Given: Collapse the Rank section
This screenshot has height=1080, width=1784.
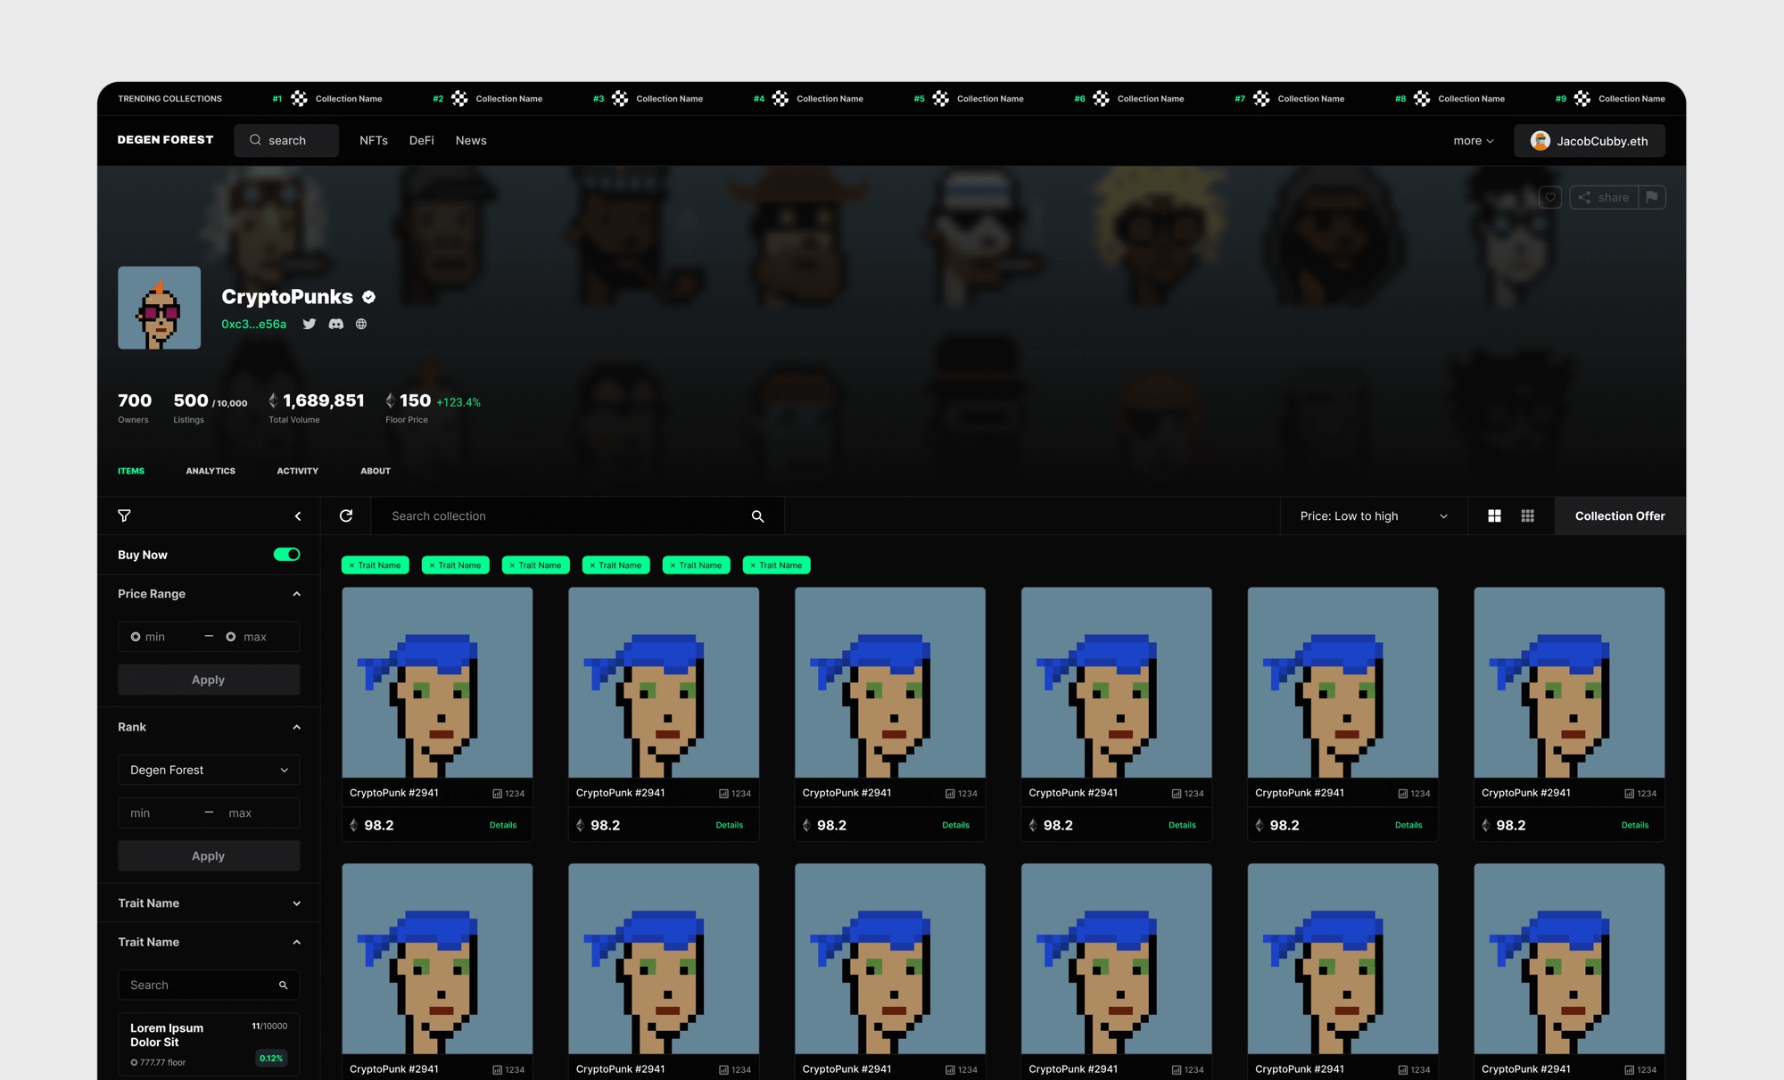Looking at the screenshot, I should 297,728.
